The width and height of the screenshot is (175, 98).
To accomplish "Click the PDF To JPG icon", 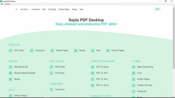I will 92,73.
